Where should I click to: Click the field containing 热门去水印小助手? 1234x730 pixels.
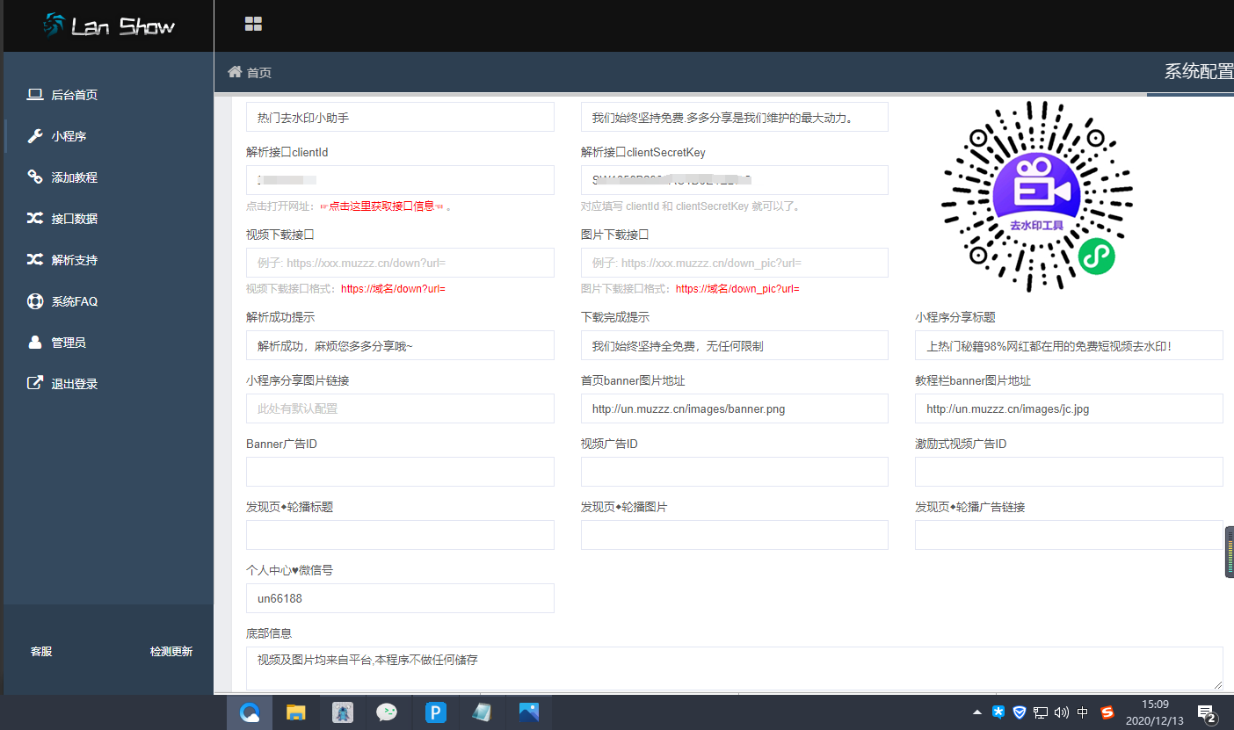400,117
